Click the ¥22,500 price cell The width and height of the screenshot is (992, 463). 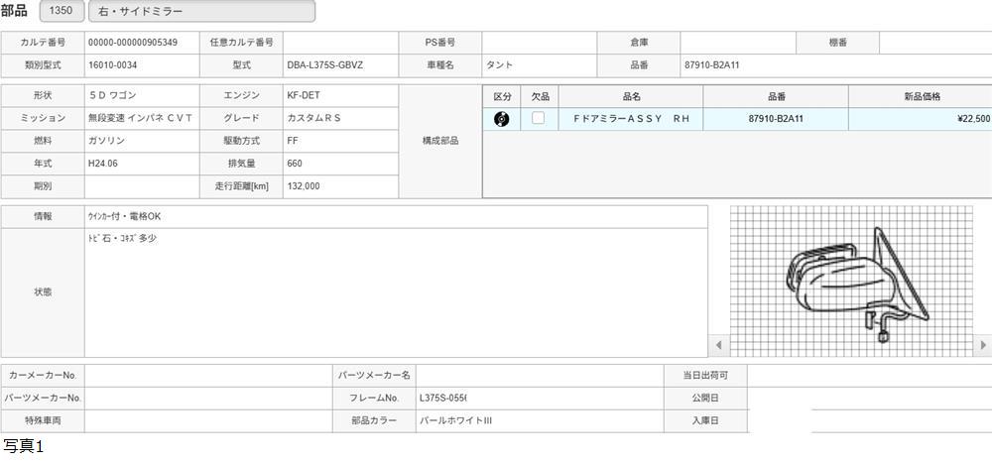[x=921, y=119]
